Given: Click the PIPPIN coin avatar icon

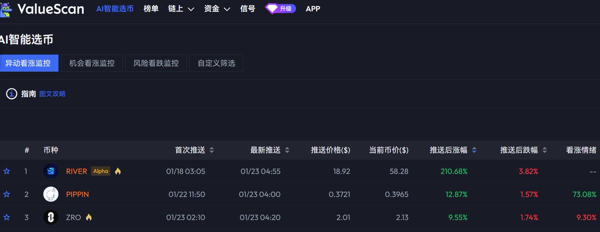Looking at the screenshot, I should pyautogui.click(x=51, y=194).
